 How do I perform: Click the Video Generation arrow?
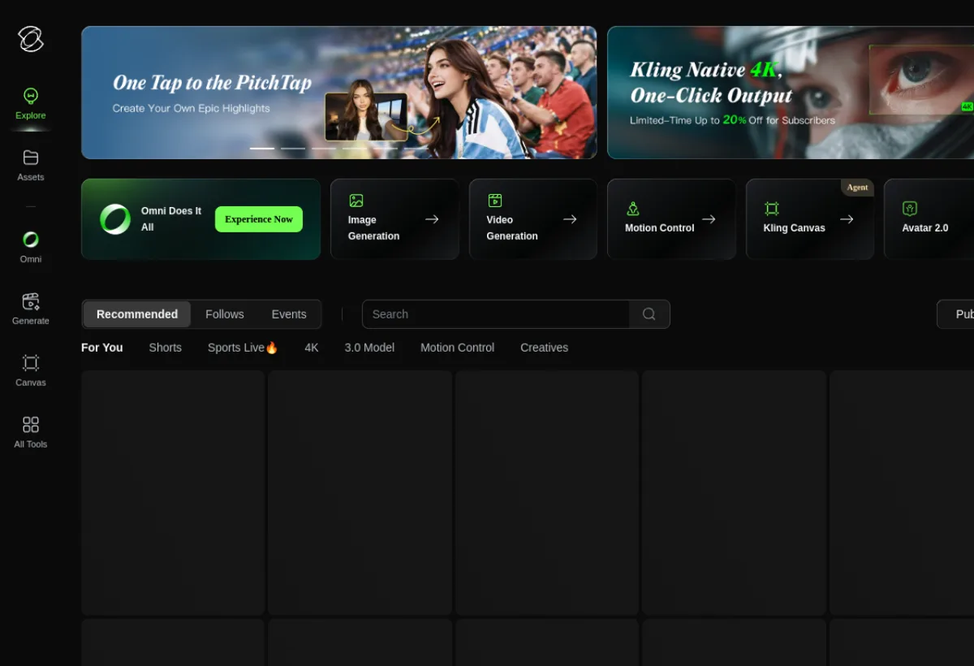pos(570,219)
